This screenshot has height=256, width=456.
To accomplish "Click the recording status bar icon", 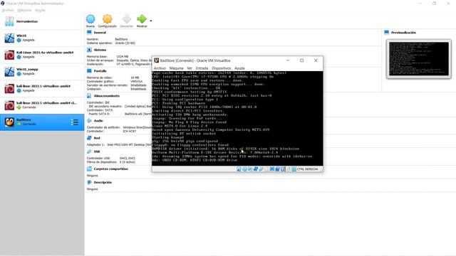I will [x=277, y=169].
